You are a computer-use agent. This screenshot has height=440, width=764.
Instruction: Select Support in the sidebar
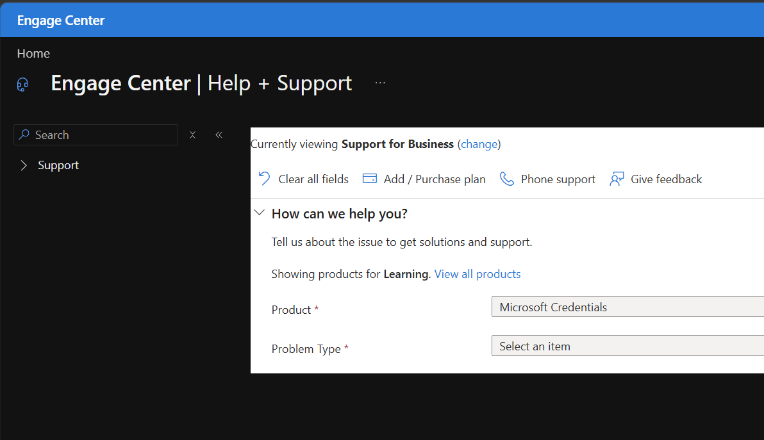58,165
